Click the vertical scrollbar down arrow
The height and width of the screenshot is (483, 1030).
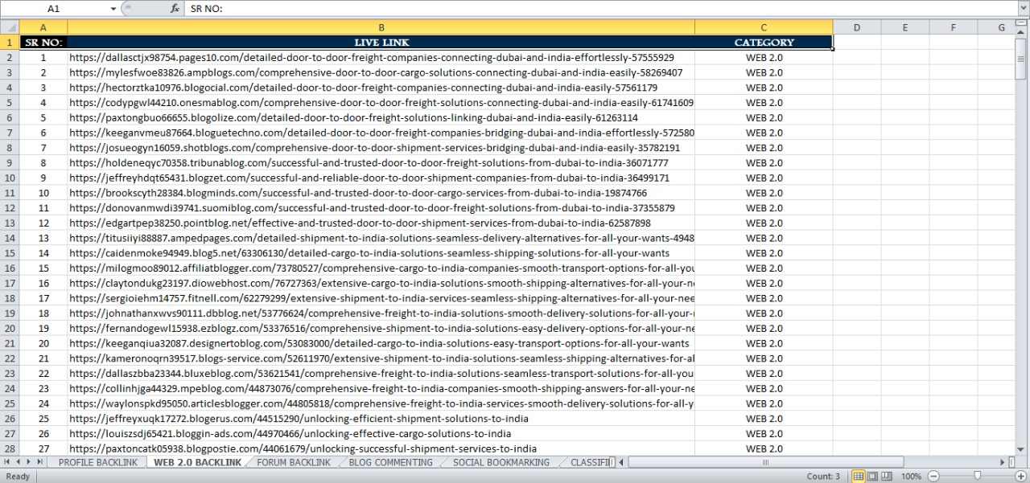(x=1021, y=448)
